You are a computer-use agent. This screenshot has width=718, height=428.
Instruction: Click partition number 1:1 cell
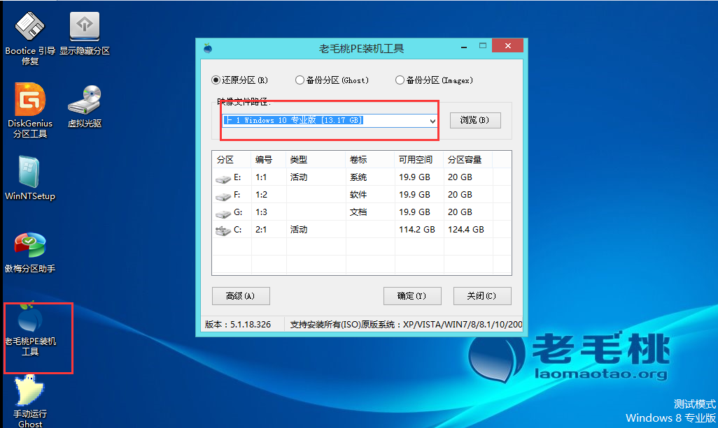[x=261, y=177]
